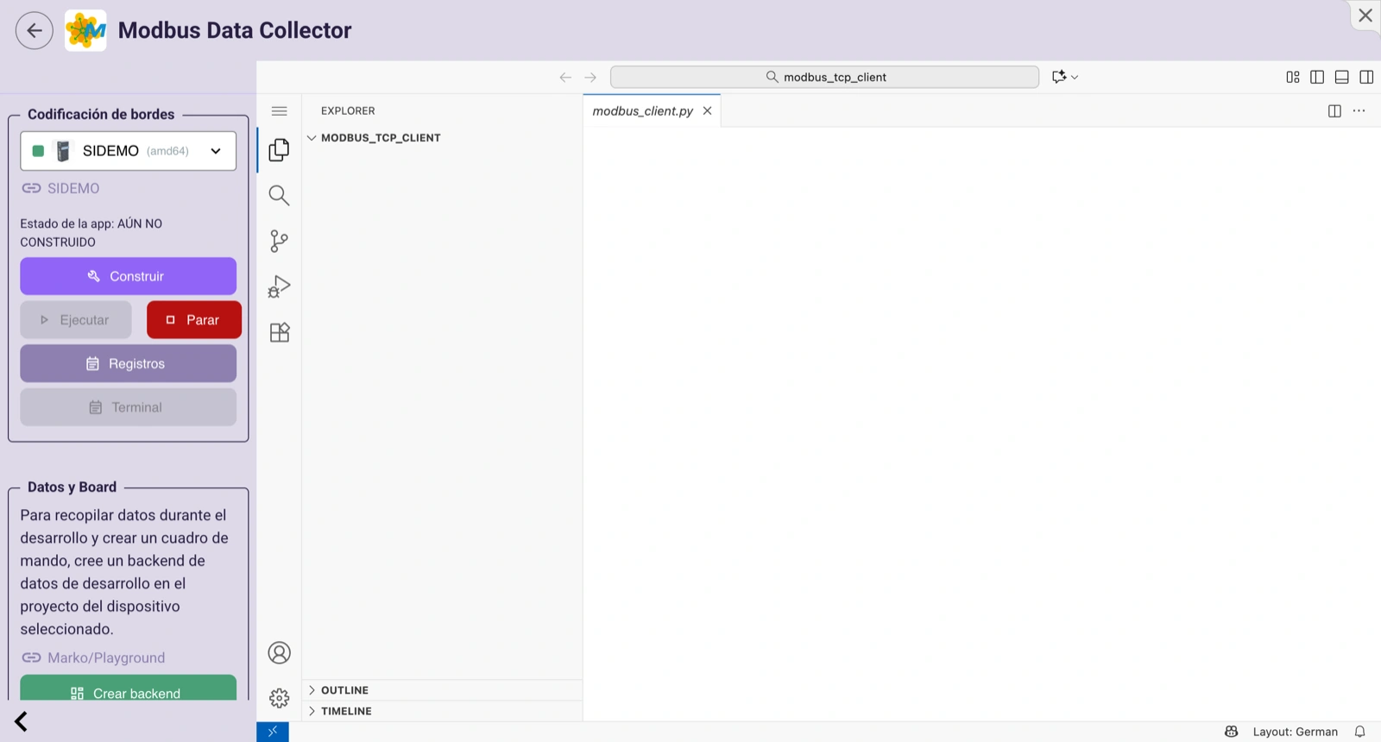Click Layout: German in status bar
Screen dimensions: 1381x742
click(x=1295, y=732)
